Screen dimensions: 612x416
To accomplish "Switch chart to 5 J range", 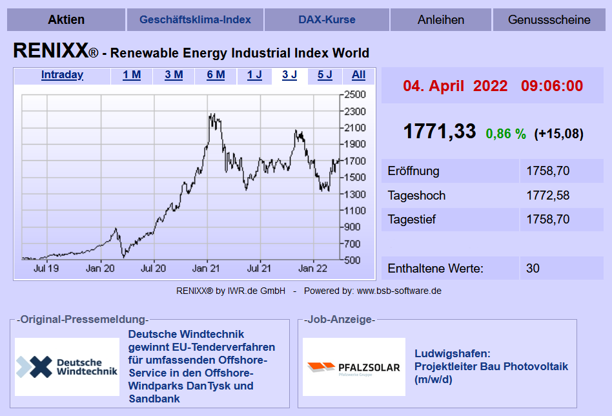I will click(x=325, y=75).
